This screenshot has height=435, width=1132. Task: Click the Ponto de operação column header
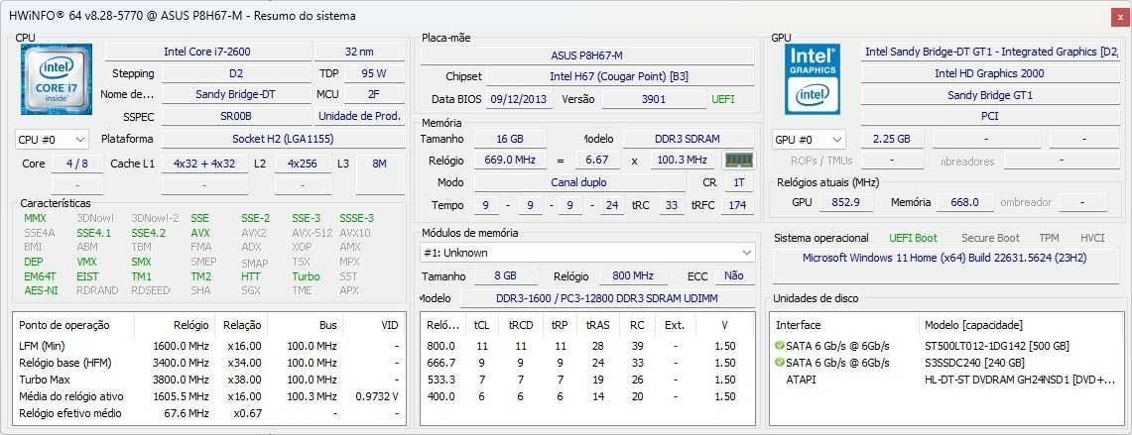pyautogui.click(x=73, y=325)
